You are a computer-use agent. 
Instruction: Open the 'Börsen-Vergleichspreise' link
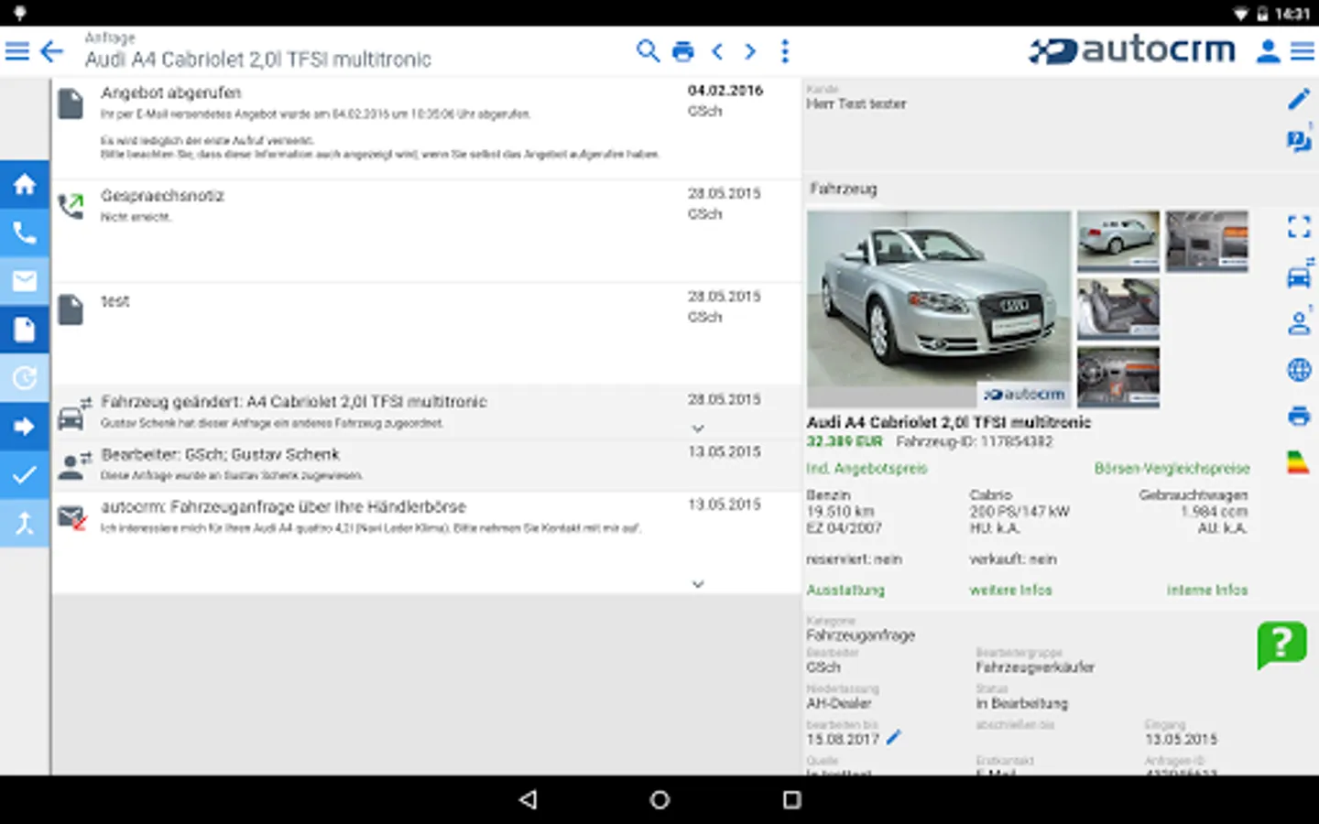(1172, 469)
